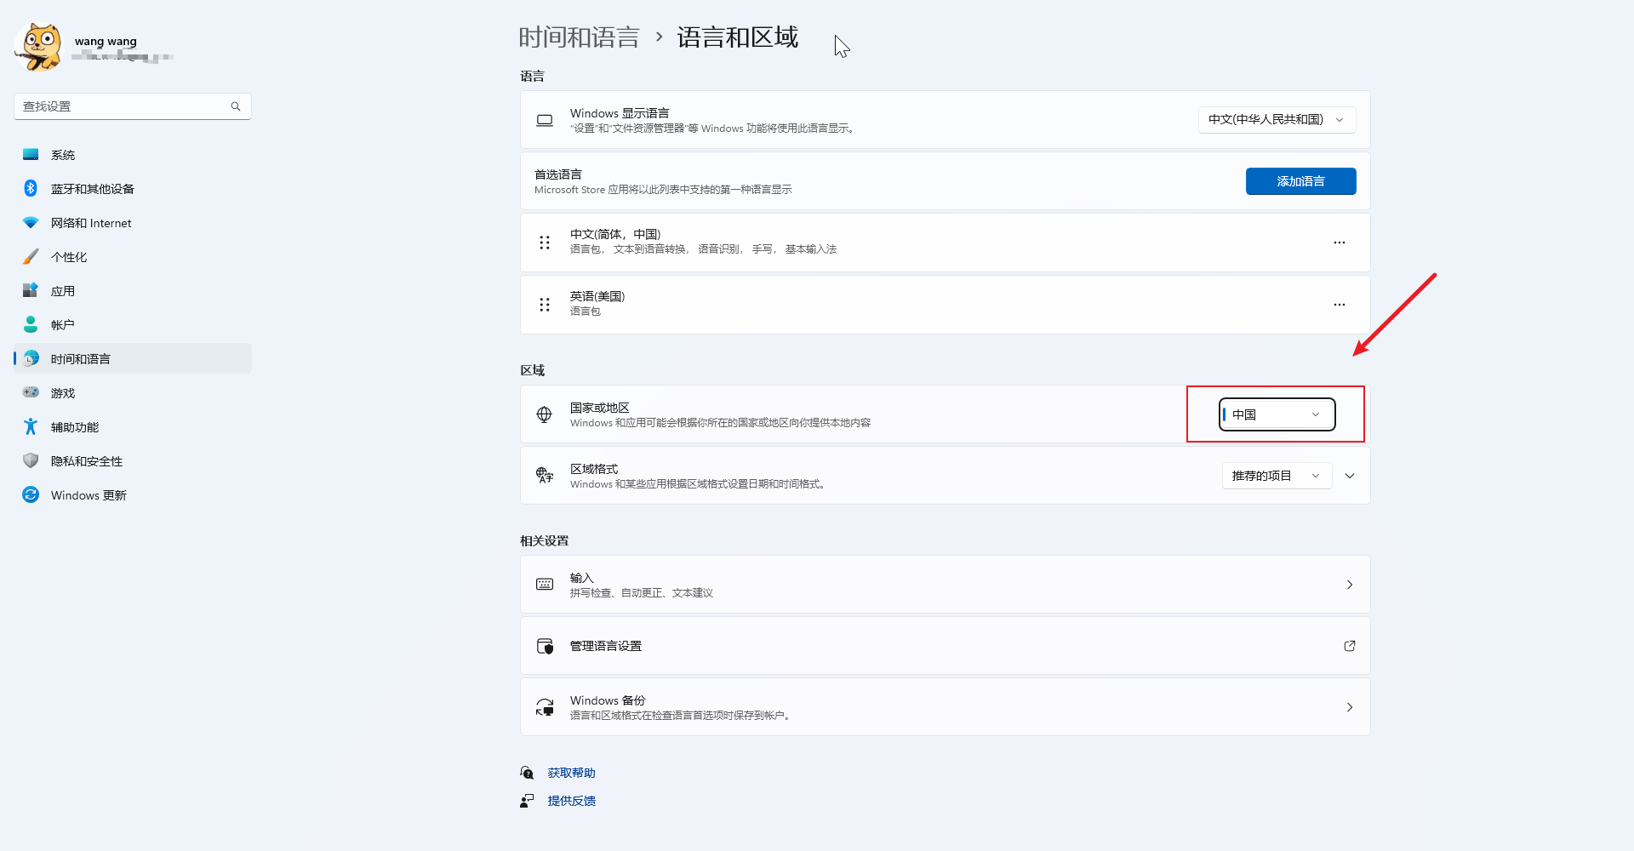Open the Windows 显示语言 dropdown
The height and width of the screenshot is (851, 1634).
1276,120
